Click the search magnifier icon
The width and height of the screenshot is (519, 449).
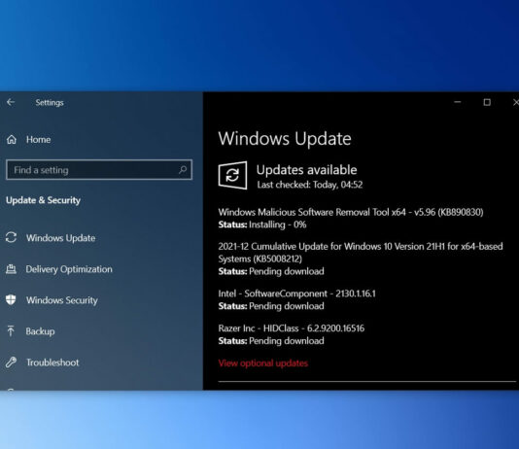point(183,170)
